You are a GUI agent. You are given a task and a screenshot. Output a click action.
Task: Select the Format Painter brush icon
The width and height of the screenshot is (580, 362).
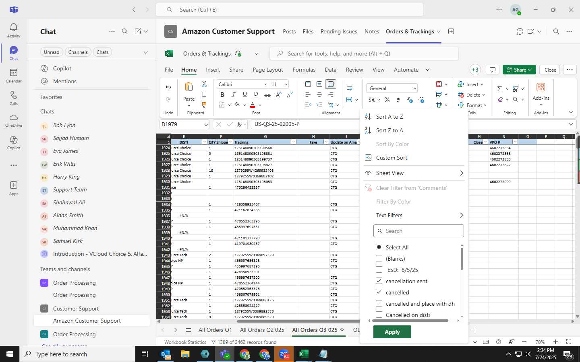[x=204, y=105]
